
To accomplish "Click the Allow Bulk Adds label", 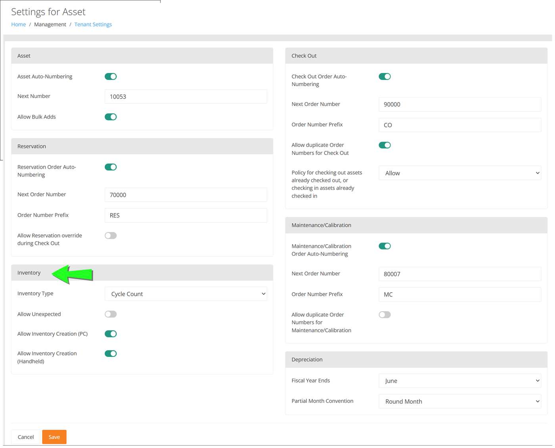I will point(36,117).
